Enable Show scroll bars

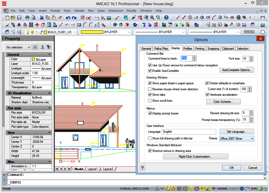tap(150, 100)
